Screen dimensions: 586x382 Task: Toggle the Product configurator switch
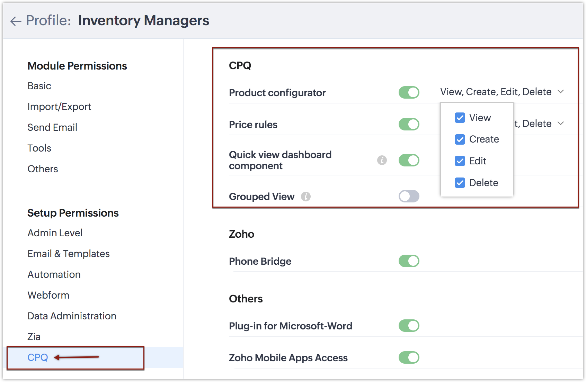point(409,92)
